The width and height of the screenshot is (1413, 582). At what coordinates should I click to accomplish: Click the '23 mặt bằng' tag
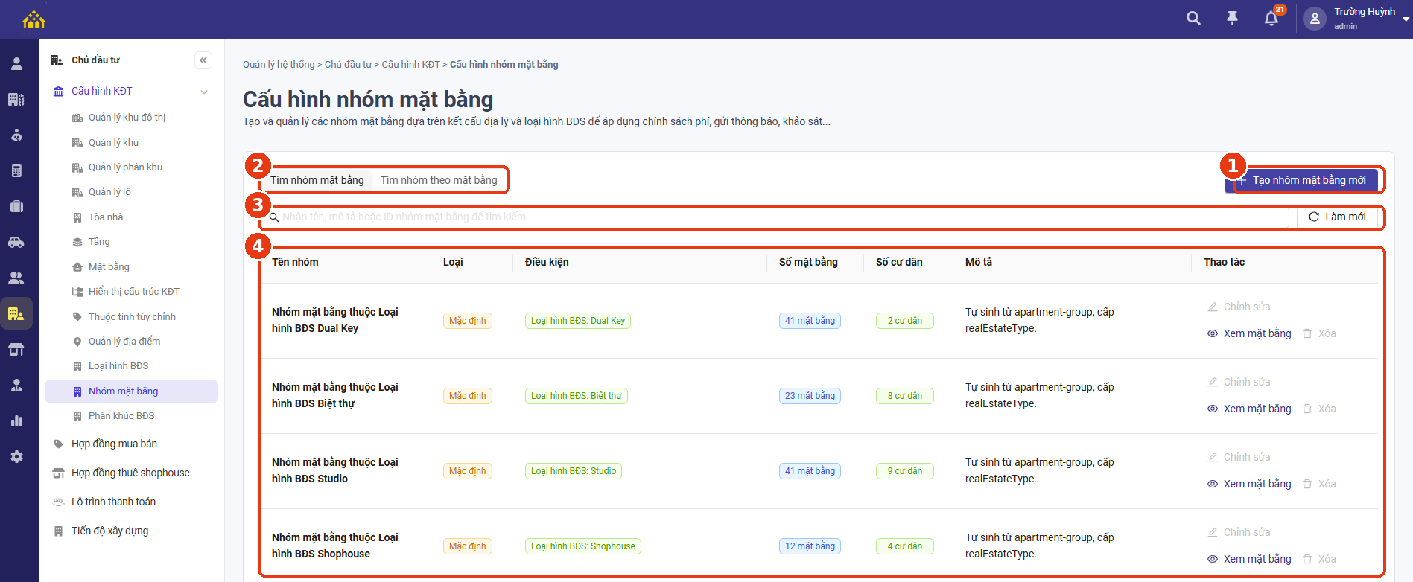[x=810, y=396]
